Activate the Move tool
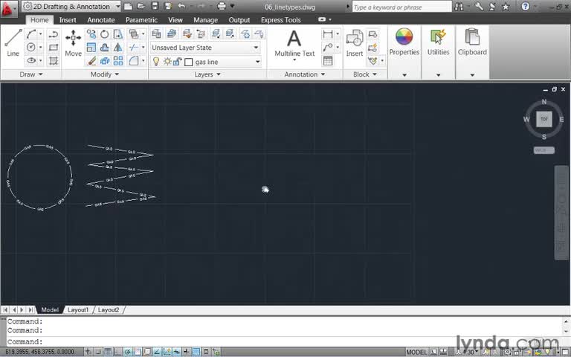Viewport: 571px width, 357px height. tap(73, 42)
